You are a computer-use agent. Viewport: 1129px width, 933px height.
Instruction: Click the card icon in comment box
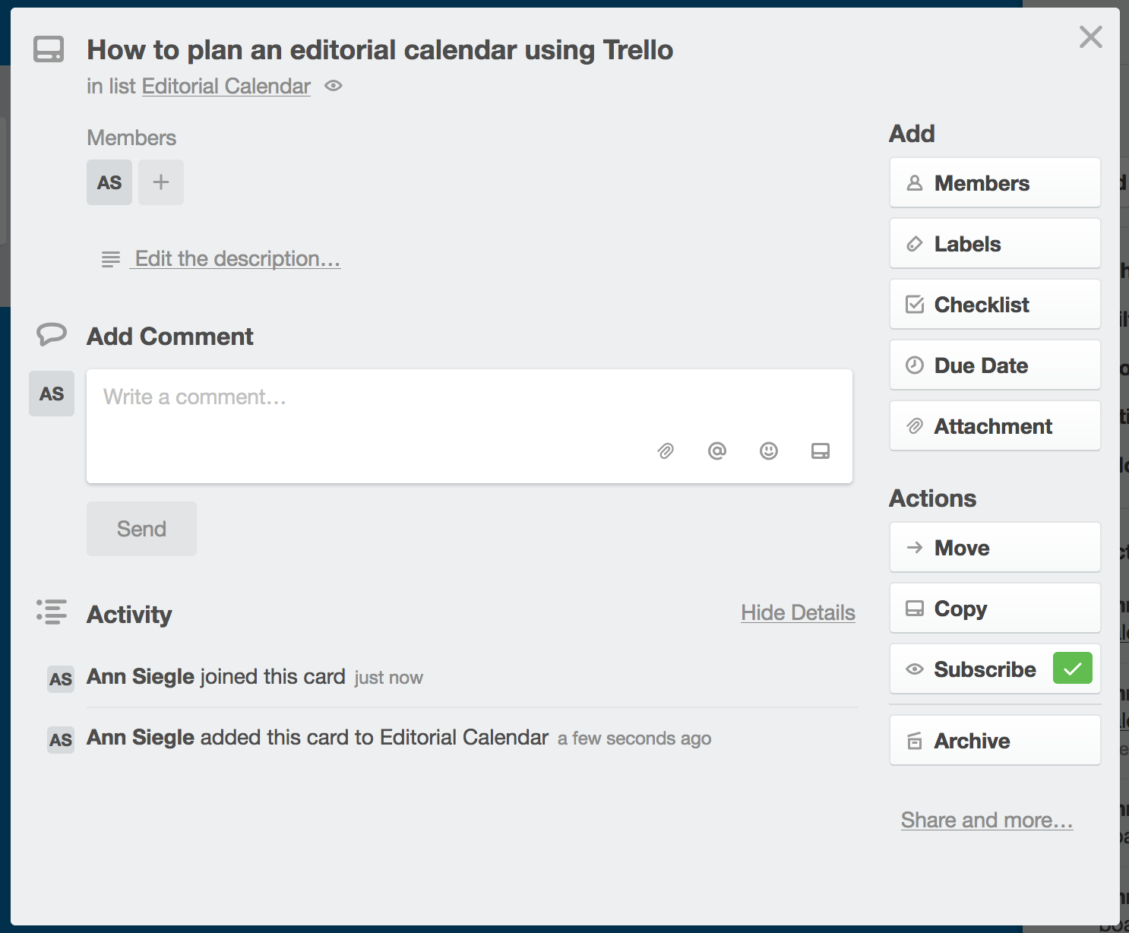click(x=821, y=451)
